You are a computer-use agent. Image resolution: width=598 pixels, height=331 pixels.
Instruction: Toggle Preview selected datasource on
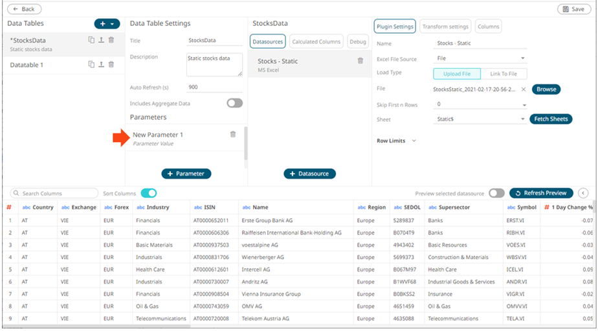click(x=496, y=193)
